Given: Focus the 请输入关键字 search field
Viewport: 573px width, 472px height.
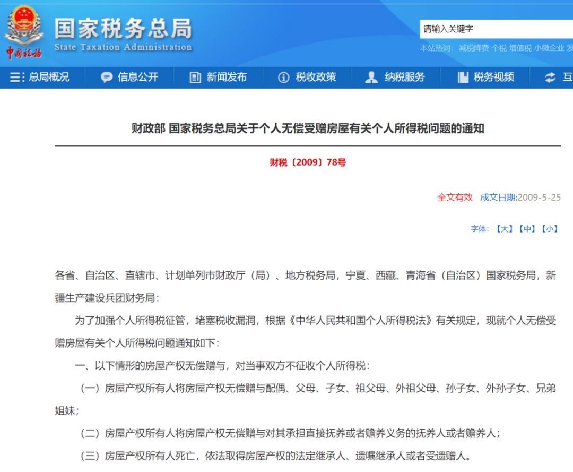Looking at the screenshot, I should coord(496,29).
